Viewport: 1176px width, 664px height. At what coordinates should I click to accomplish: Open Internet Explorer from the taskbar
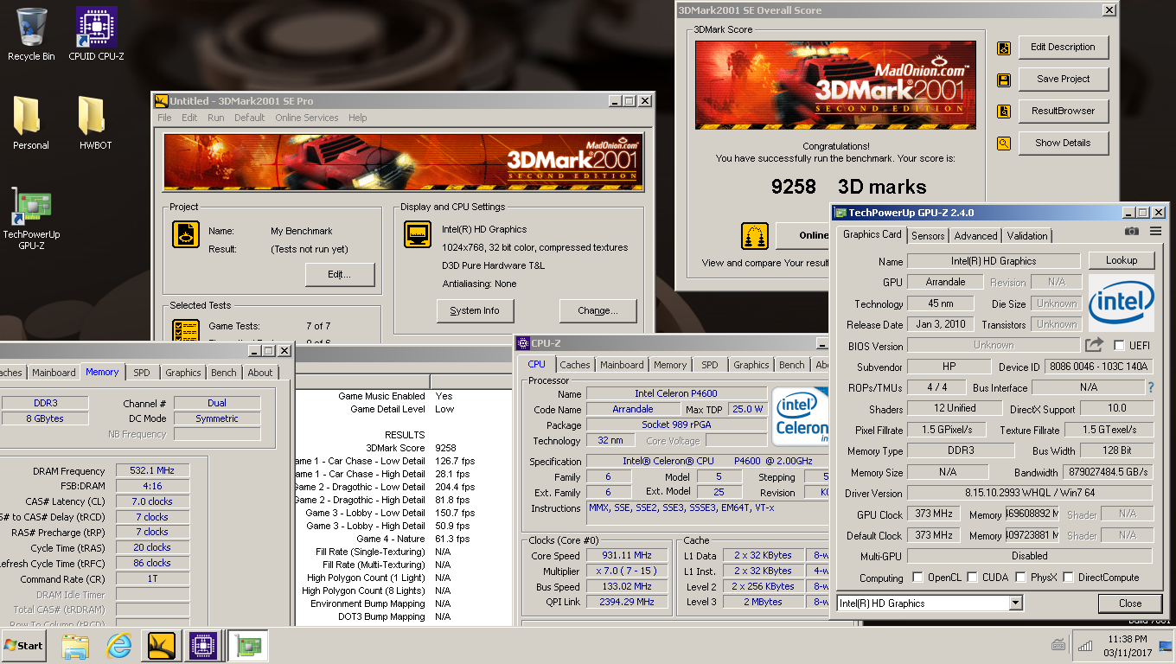coord(118,645)
